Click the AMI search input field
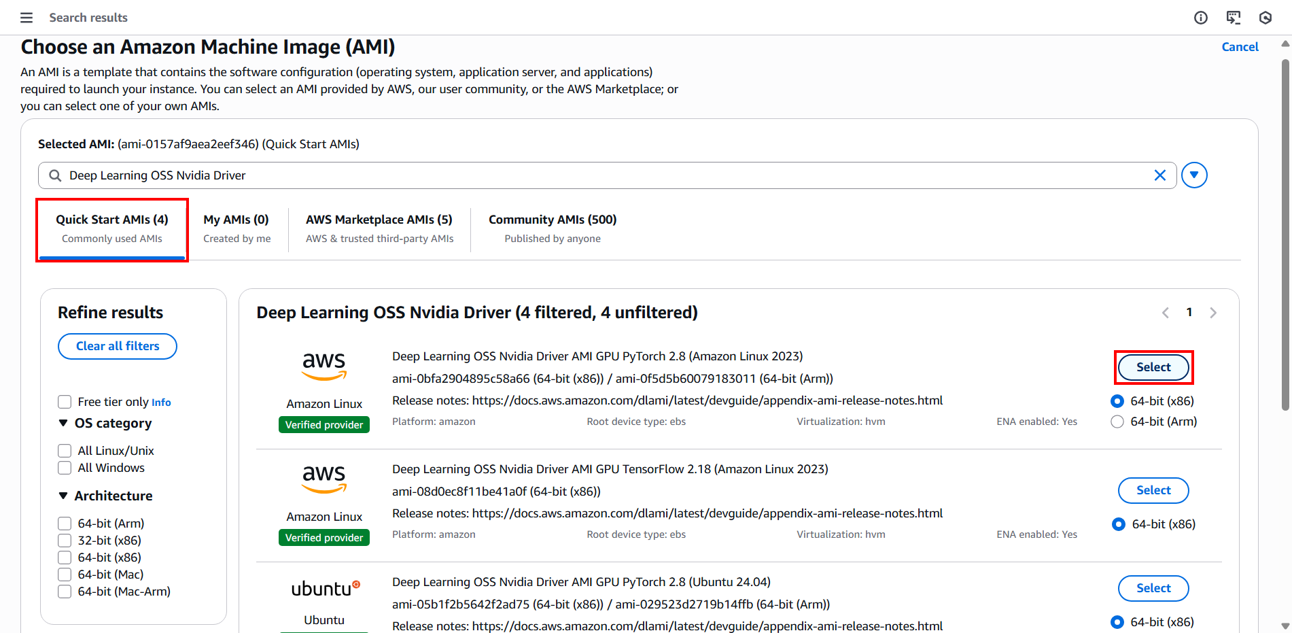 pyautogui.click(x=608, y=175)
